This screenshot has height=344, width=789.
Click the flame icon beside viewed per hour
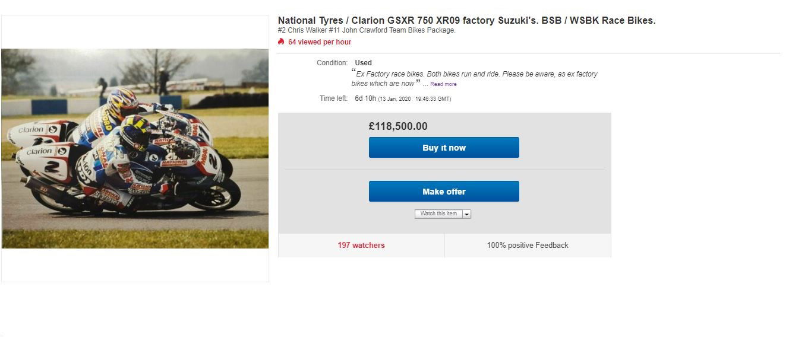(x=281, y=42)
